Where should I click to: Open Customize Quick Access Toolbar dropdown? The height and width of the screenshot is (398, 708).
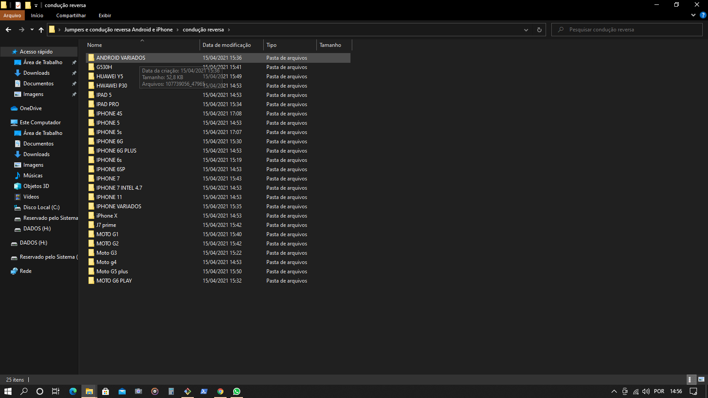tap(36, 6)
